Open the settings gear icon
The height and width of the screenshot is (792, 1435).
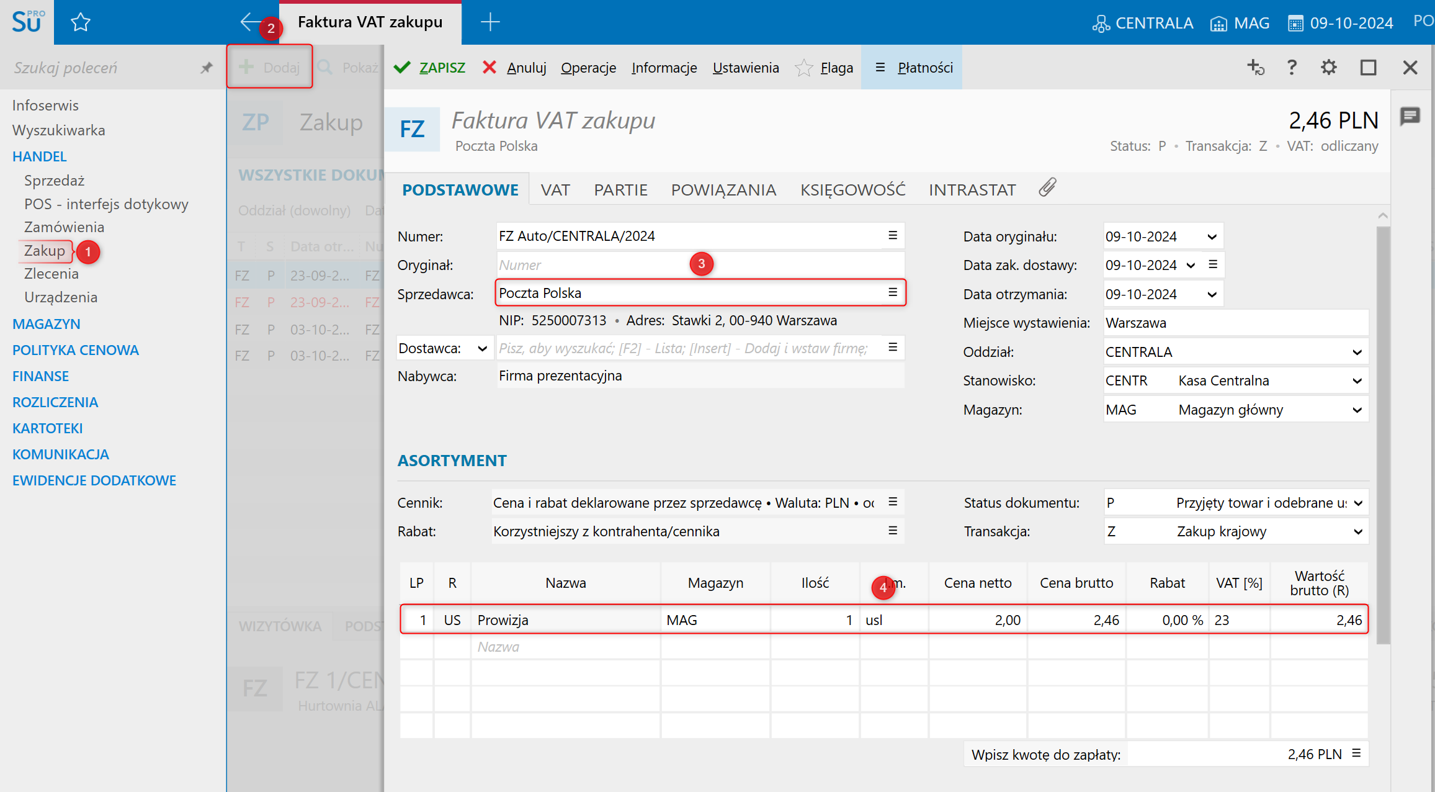pyautogui.click(x=1328, y=67)
